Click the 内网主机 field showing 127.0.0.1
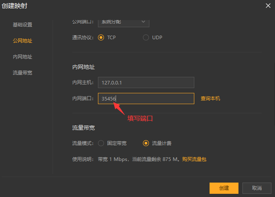This screenshot has width=275, height=197. click(x=146, y=82)
